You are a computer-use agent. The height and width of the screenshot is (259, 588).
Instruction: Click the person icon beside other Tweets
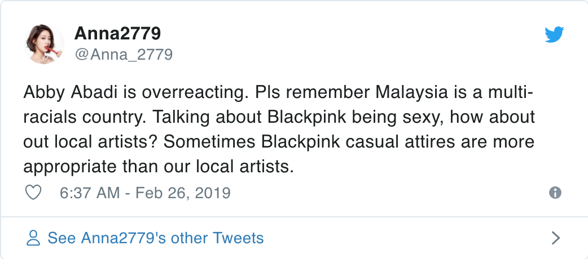pos(33,238)
